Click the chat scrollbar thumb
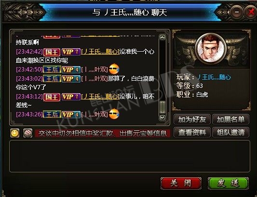The image size is (257, 197). [x=162, y=107]
